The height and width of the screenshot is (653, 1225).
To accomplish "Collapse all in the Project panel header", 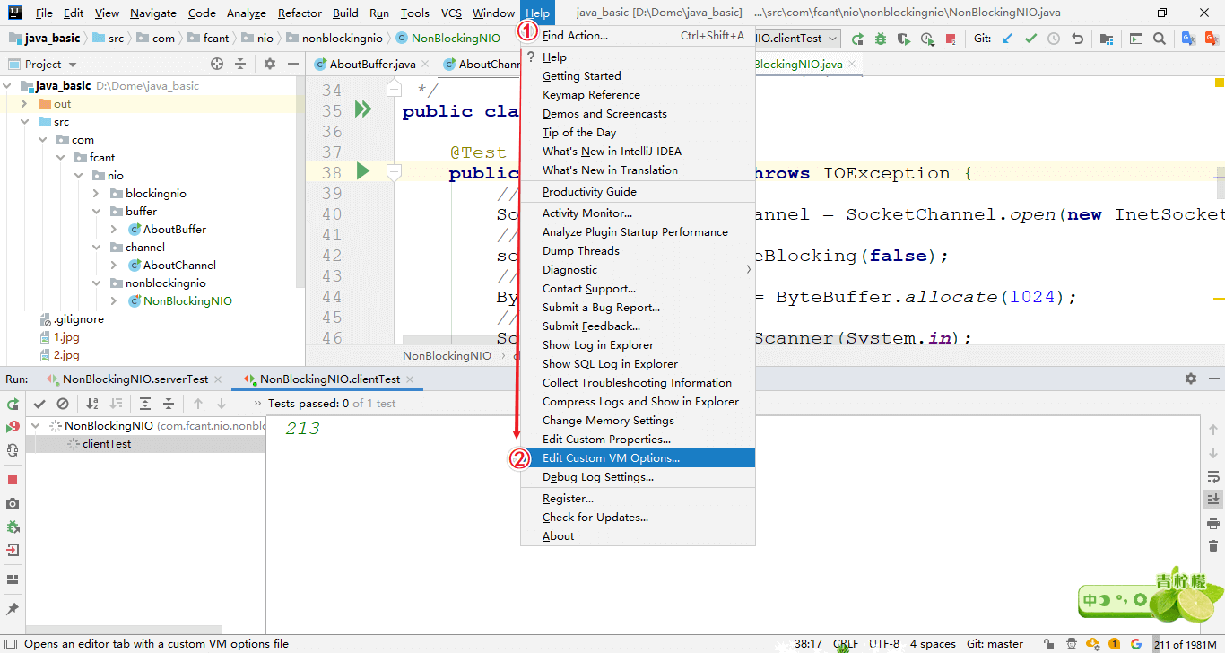I will (x=240, y=64).
